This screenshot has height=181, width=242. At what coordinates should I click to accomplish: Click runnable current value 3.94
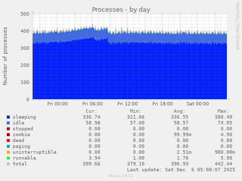(94, 158)
